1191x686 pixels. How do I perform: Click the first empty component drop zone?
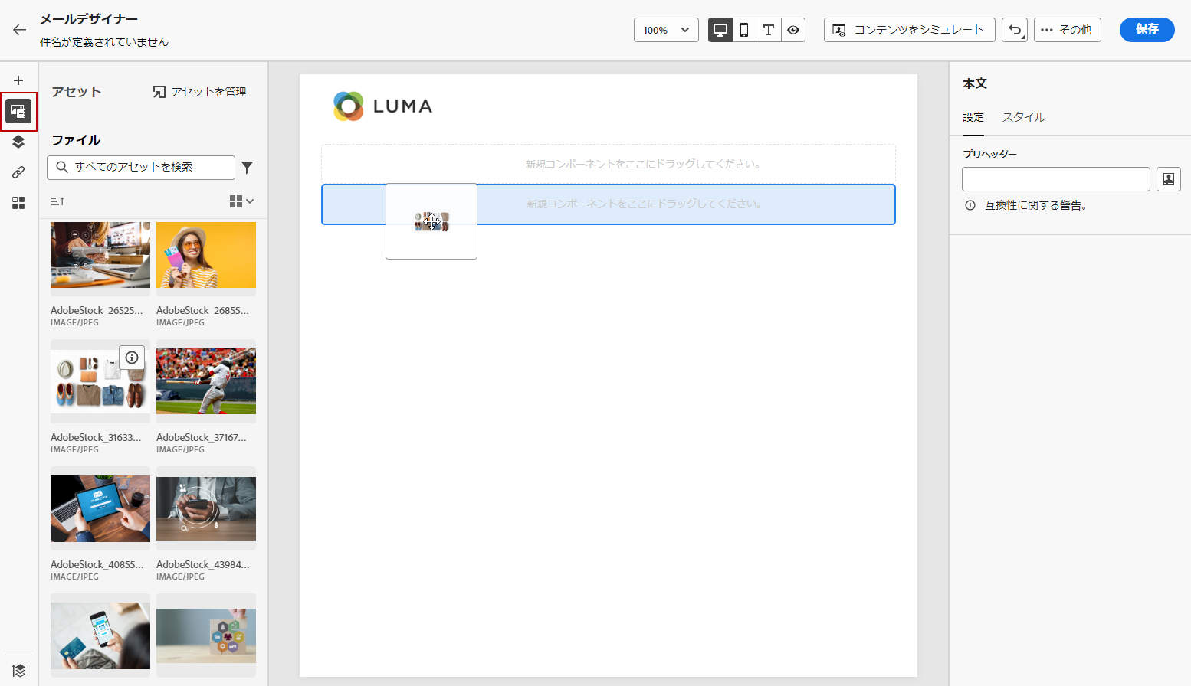(609, 164)
